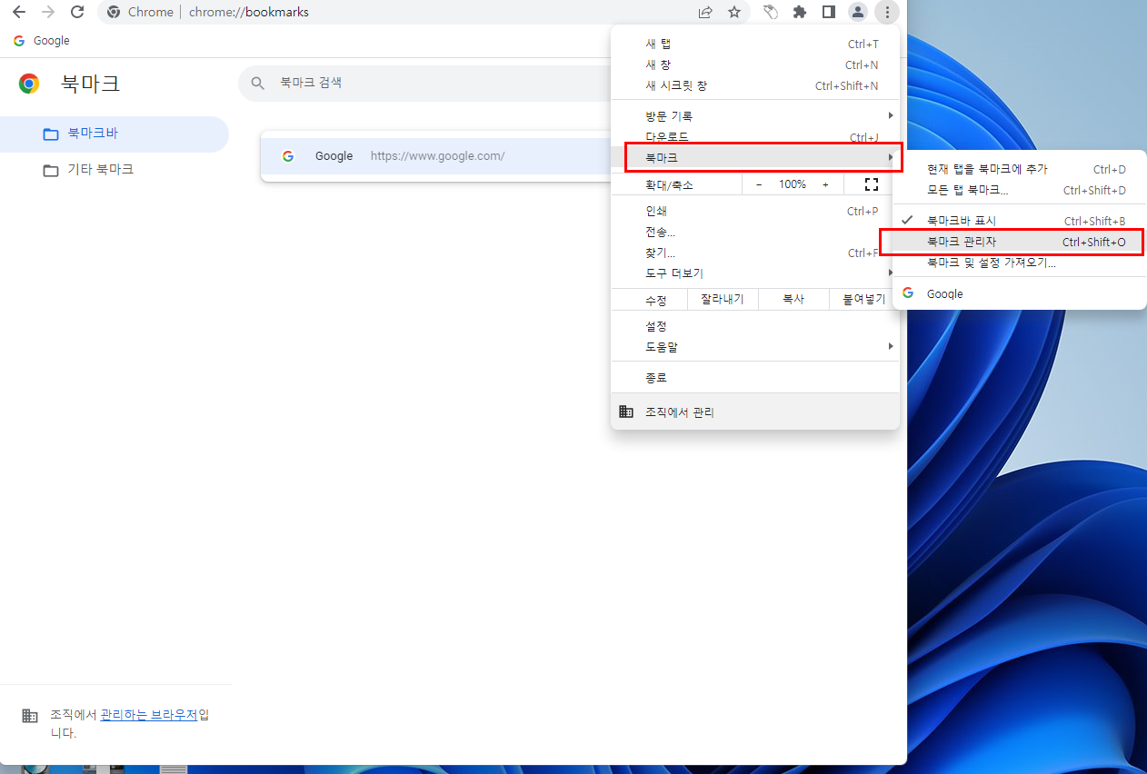The height and width of the screenshot is (774, 1147).
Task: Expand 방문 기록 submenu arrow
Action: 891,116
